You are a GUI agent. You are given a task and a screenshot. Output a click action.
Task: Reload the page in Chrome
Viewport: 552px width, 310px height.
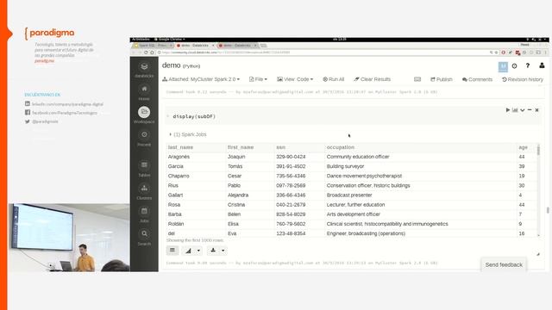(146, 53)
